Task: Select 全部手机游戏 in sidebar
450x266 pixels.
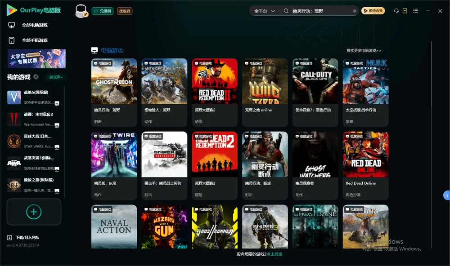Action: point(35,40)
